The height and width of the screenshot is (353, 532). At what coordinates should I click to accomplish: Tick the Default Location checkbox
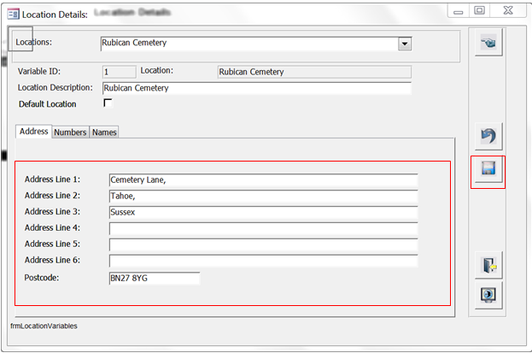pyautogui.click(x=108, y=103)
